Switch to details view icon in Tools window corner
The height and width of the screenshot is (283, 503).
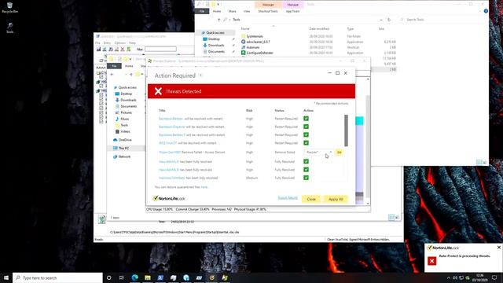coord(479,162)
